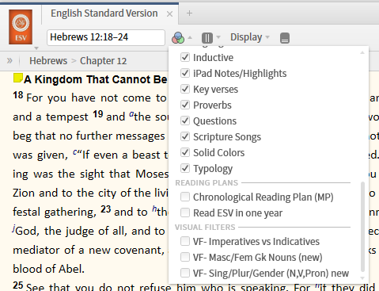
Task: Click the scroll up arrow in filter list
Action: pyautogui.click(x=362, y=52)
